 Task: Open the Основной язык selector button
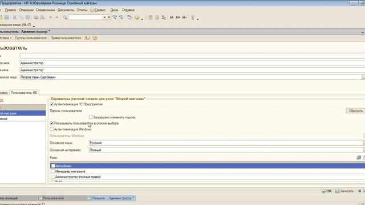pyautogui.click(x=364, y=143)
